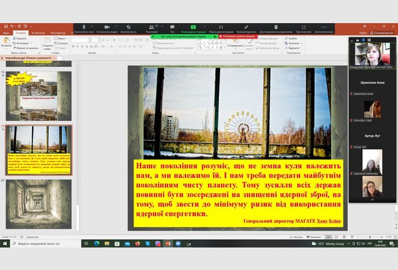
Task: Open Comments (Примітки) in the status bar
Action: click(314, 237)
